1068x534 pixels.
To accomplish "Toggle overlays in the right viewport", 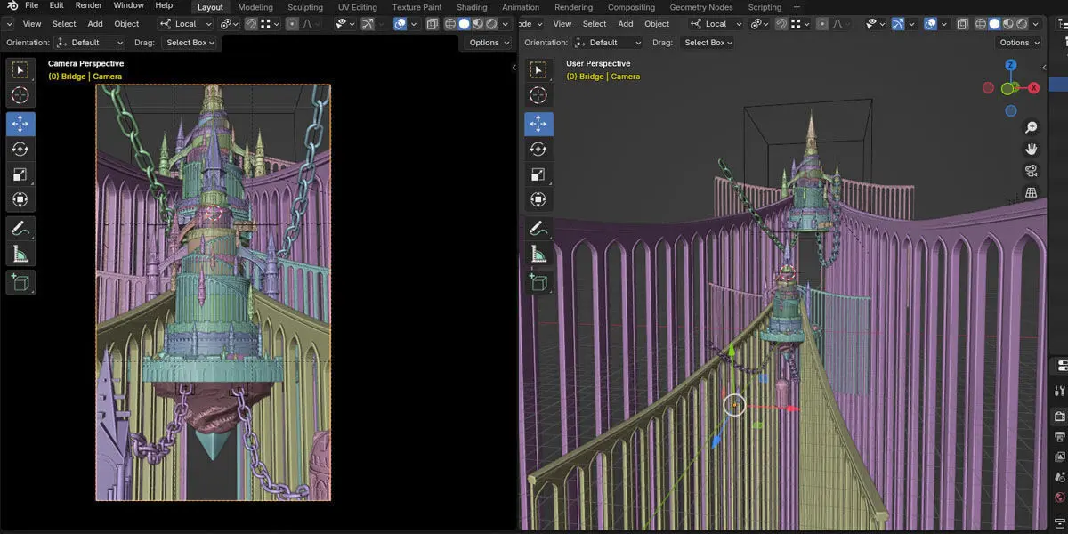I will [x=931, y=24].
